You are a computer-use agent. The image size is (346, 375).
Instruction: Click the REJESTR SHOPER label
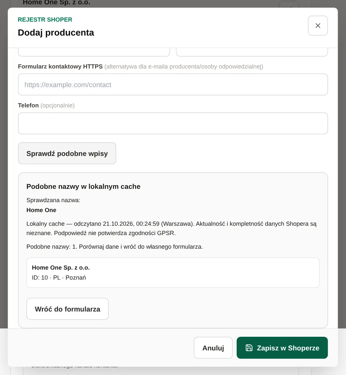[45, 20]
